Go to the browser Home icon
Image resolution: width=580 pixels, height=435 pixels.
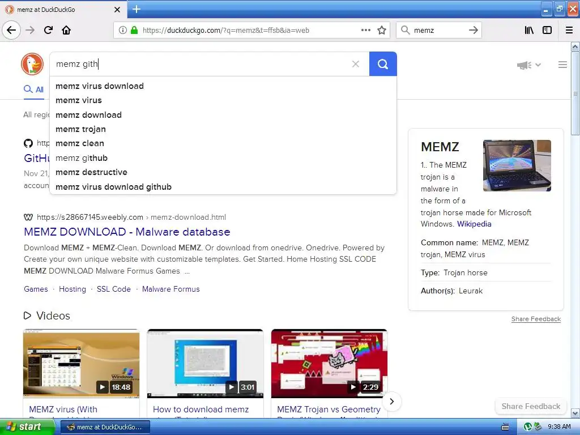[66, 30]
